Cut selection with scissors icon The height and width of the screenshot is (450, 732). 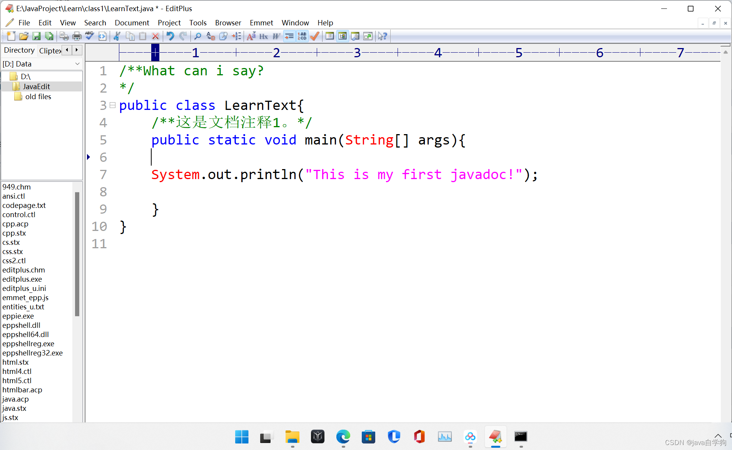(x=117, y=36)
